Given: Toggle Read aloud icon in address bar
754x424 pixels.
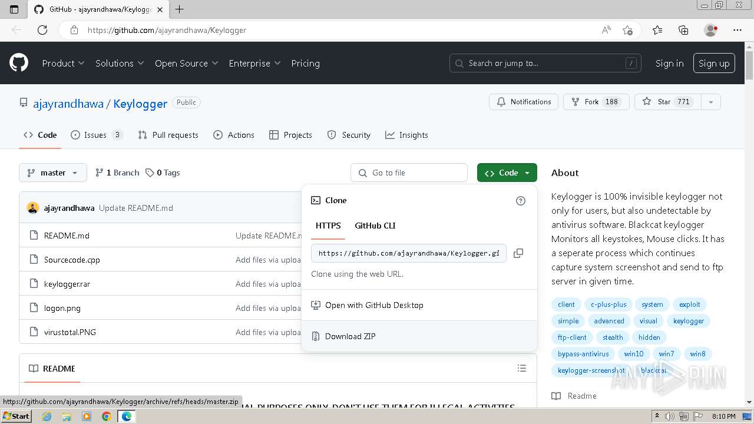Looking at the screenshot, I should click(x=606, y=30).
